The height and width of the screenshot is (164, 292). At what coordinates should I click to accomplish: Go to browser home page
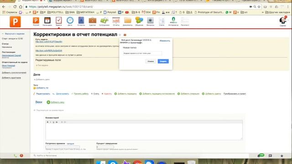tap(21, 7)
